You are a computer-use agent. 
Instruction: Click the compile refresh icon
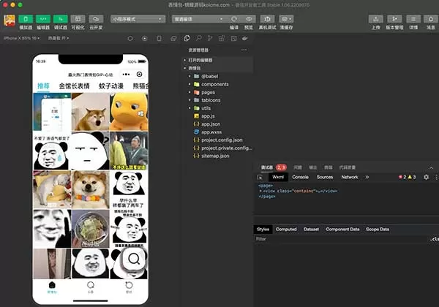coord(234,19)
